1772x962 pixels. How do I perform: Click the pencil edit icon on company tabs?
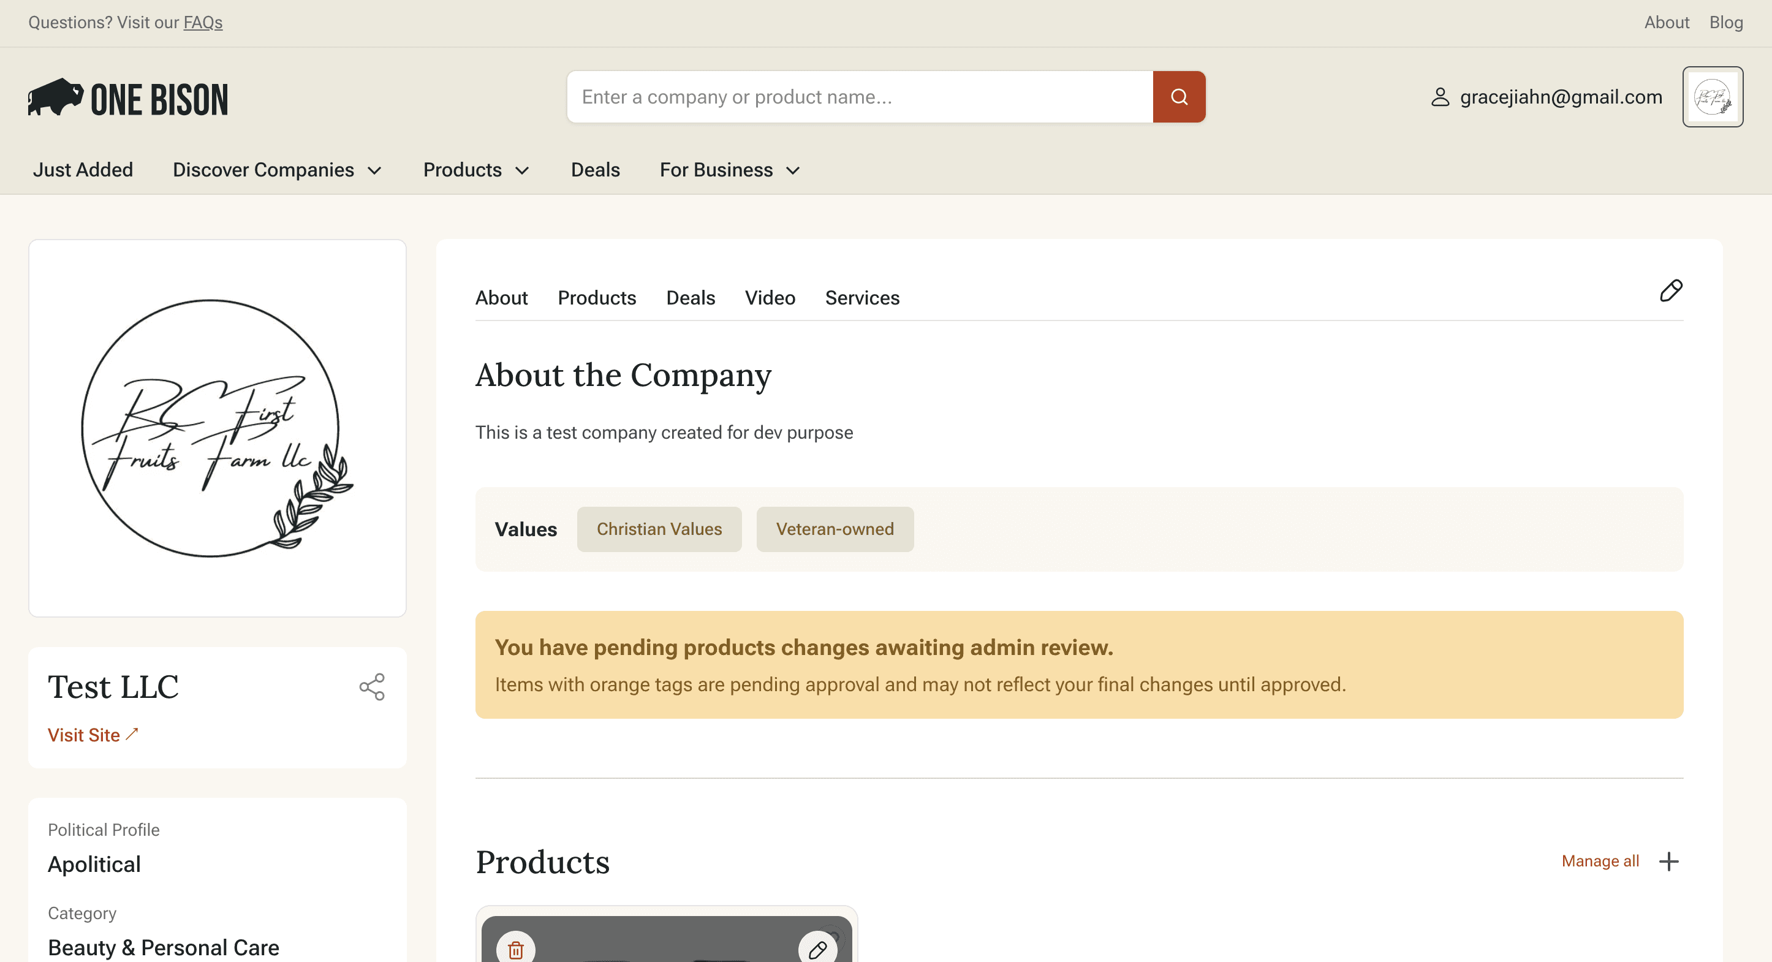1671,290
